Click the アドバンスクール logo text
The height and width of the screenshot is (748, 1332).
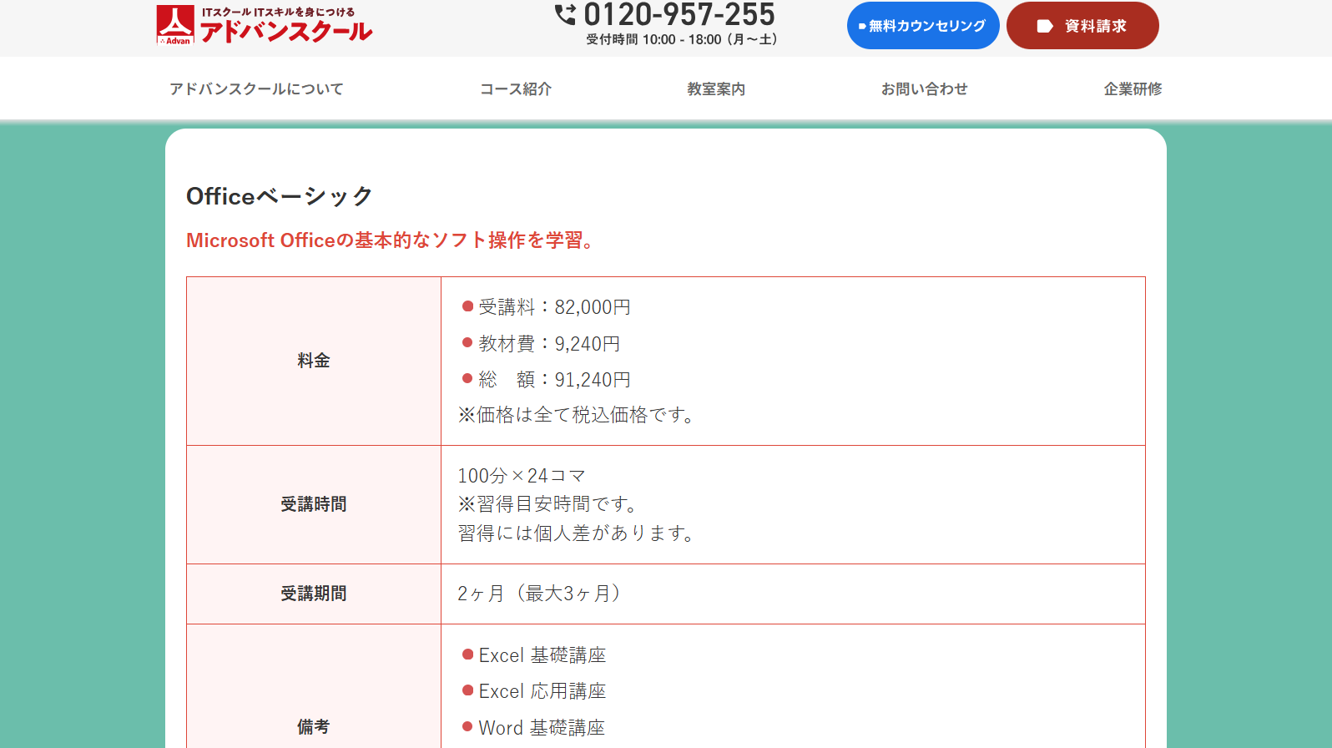click(x=286, y=31)
